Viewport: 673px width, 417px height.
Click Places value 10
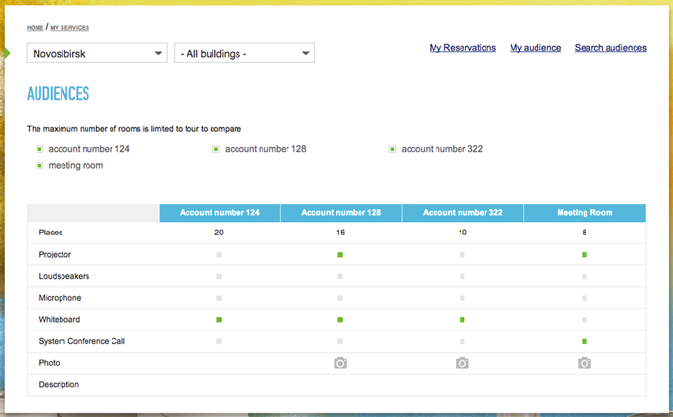coord(462,233)
